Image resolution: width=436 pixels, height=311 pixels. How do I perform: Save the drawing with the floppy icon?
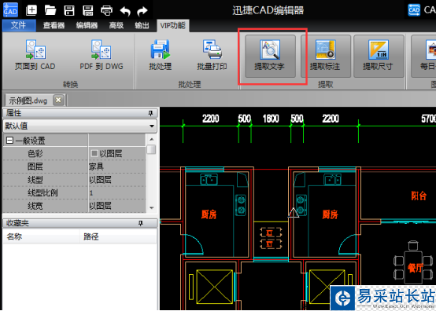(x=69, y=10)
